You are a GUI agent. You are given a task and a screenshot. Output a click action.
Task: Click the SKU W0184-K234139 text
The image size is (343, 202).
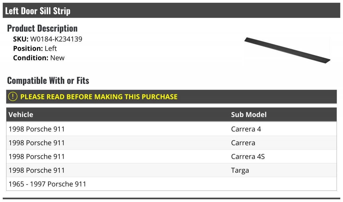(48, 39)
